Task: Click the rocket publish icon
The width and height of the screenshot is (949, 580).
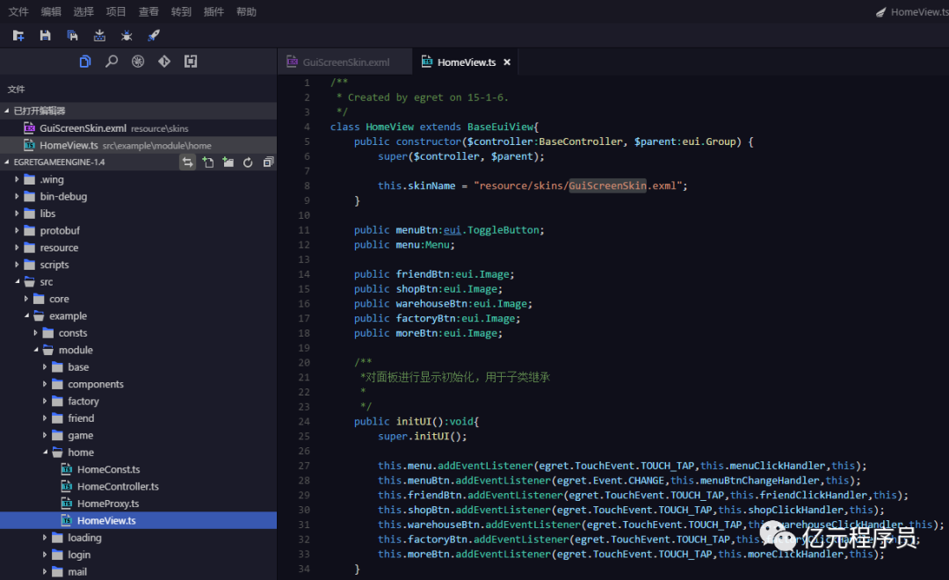Action: [x=153, y=36]
